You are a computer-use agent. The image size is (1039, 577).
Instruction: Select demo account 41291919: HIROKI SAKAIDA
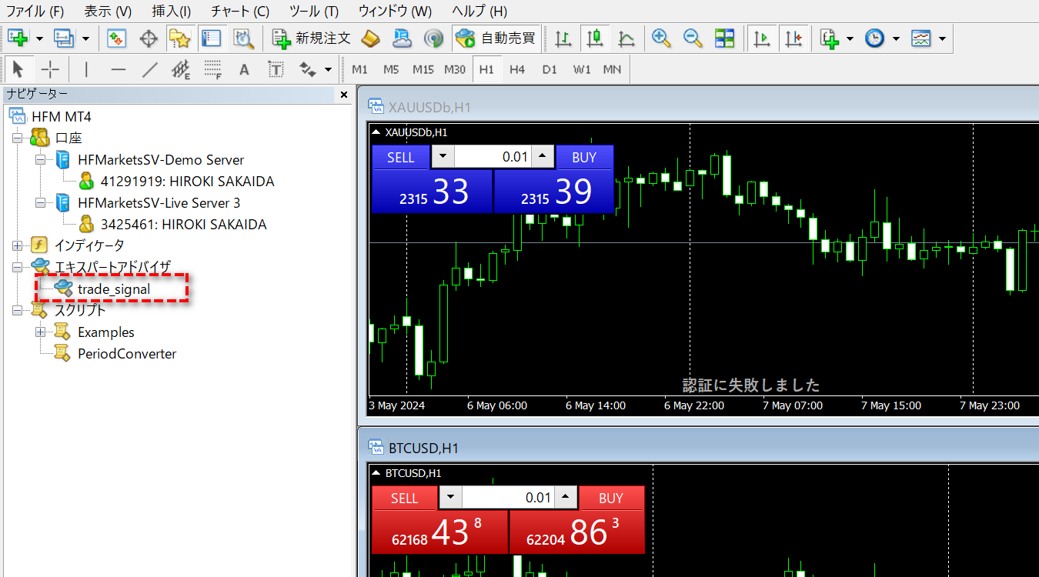[187, 182]
